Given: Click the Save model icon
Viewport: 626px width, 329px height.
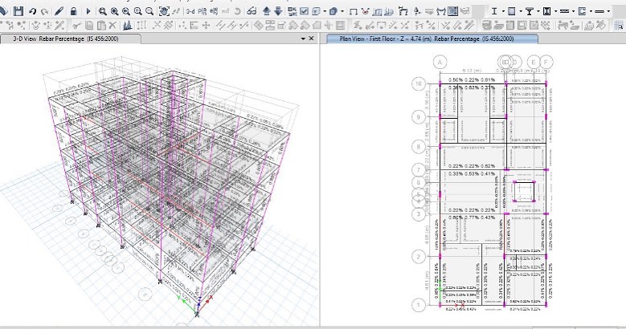Looking at the screenshot, I should tap(17, 11).
